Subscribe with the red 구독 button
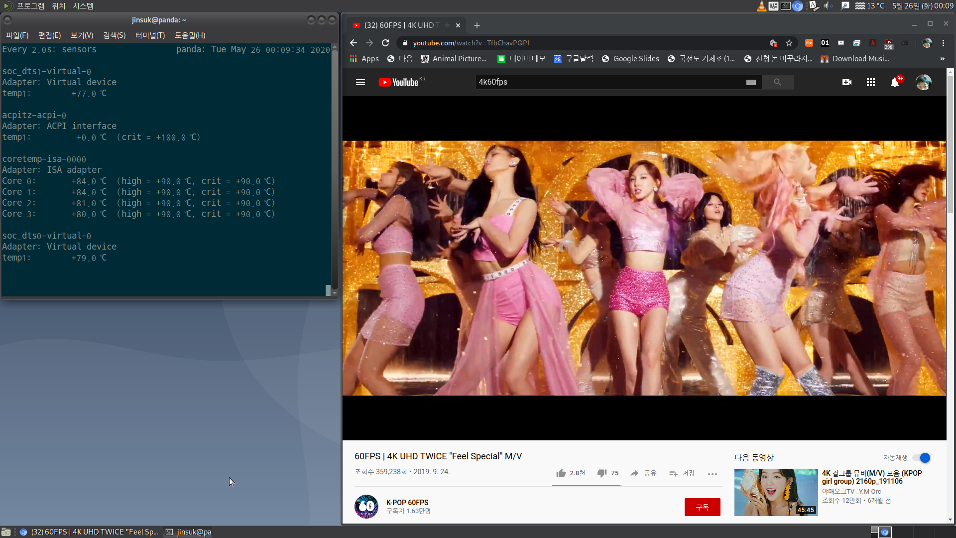 (x=702, y=507)
